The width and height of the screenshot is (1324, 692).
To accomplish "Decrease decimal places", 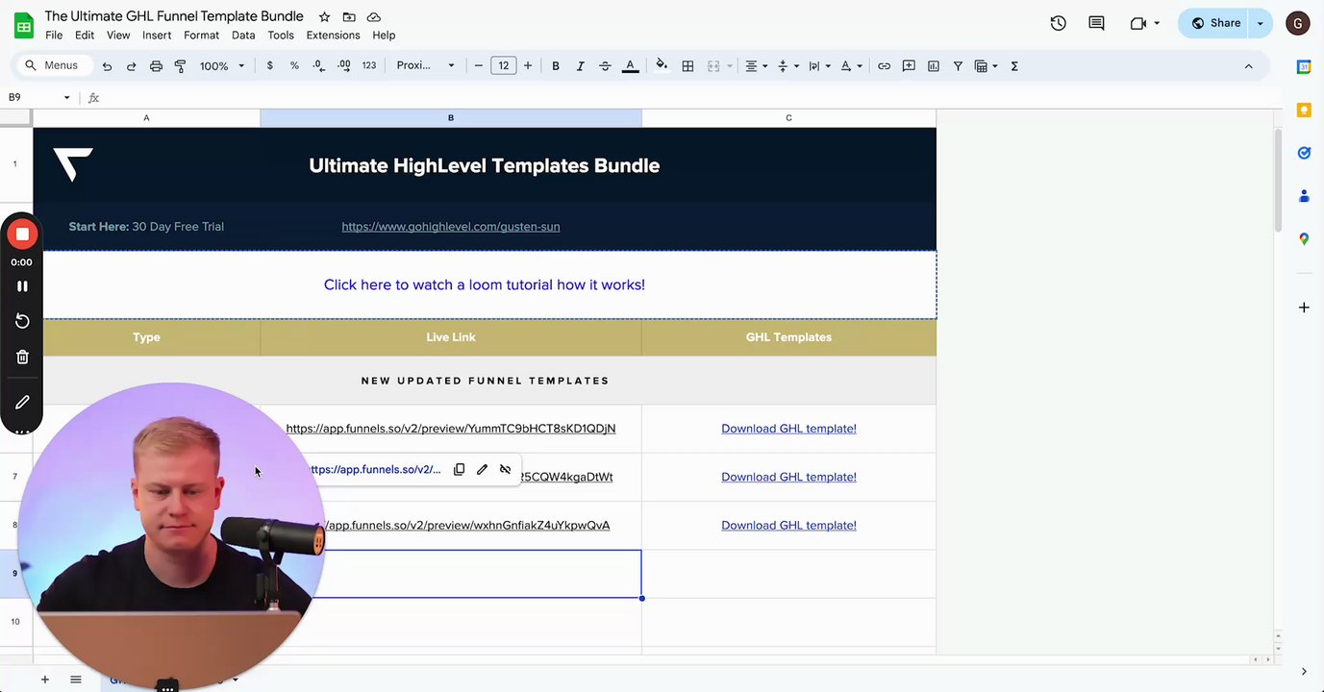I will [319, 66].
